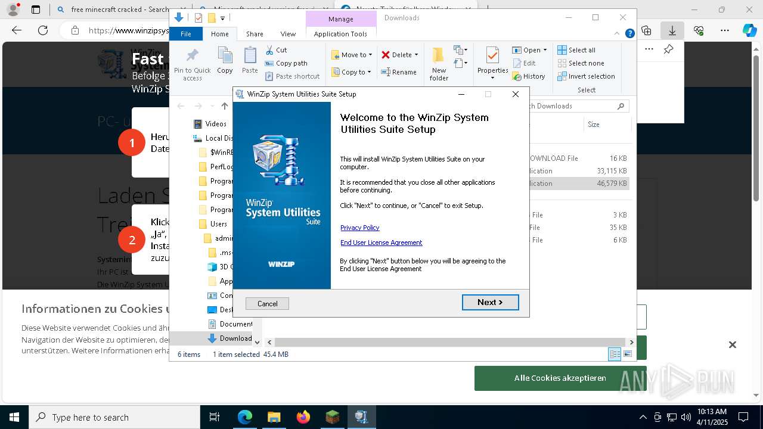Click the horizontal scrollbar in file list

coord(450,342)
